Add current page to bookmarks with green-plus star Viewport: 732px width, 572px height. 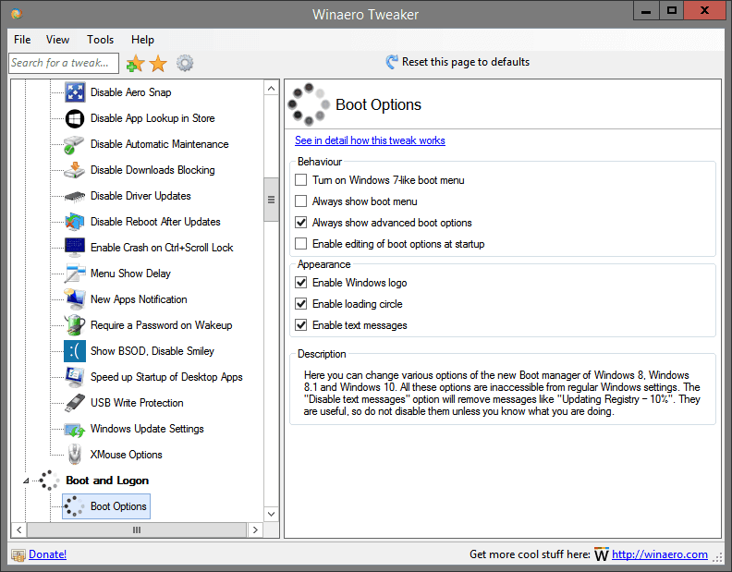[135, 63]
